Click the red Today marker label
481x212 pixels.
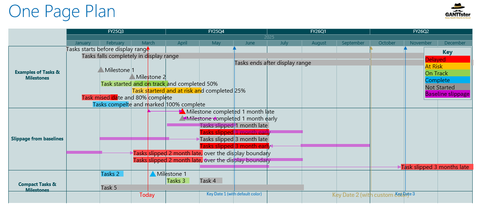tap(147, 195)
